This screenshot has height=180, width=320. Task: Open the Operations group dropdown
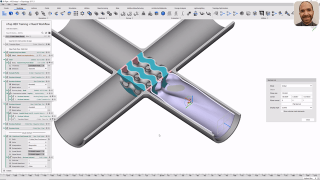click(x=43, y=18)
